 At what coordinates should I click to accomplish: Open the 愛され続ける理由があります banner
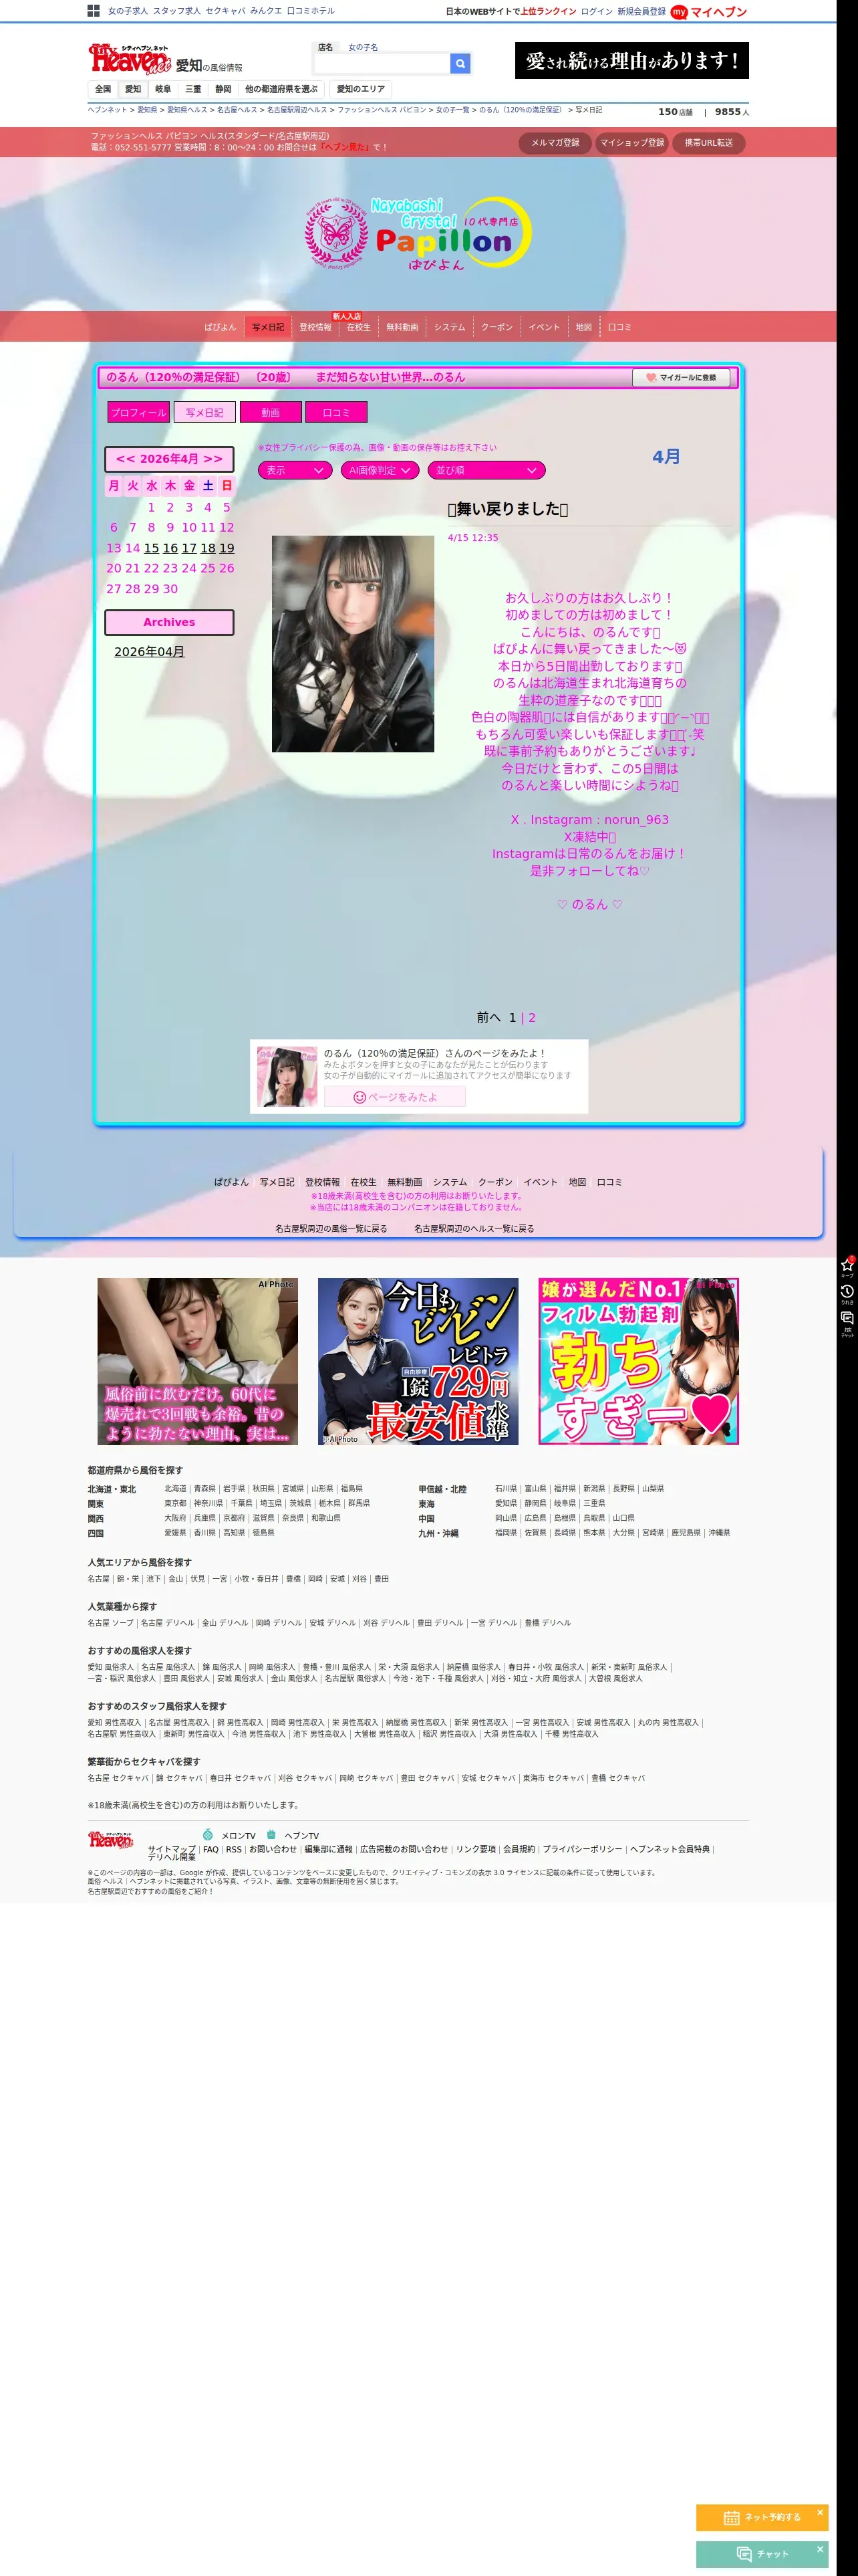pos(631,60)
